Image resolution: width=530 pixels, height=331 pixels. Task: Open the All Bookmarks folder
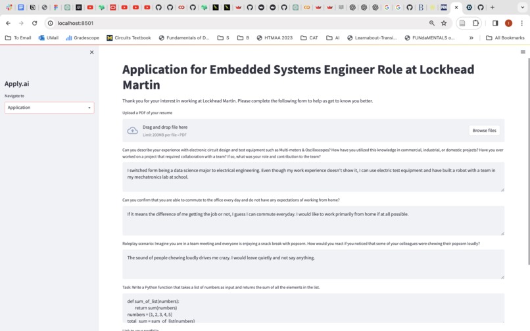(505, 38)
